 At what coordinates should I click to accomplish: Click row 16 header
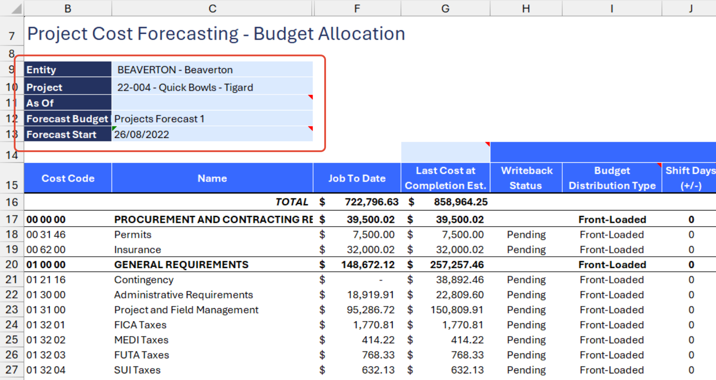pyautogui.click(x=12, y=202)
